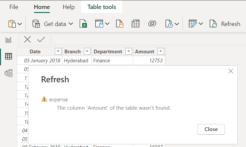The height and width of the screenshot is (147, 246).
Task: Cancel formula with the X icon
Action: click(x=27, y=39)
